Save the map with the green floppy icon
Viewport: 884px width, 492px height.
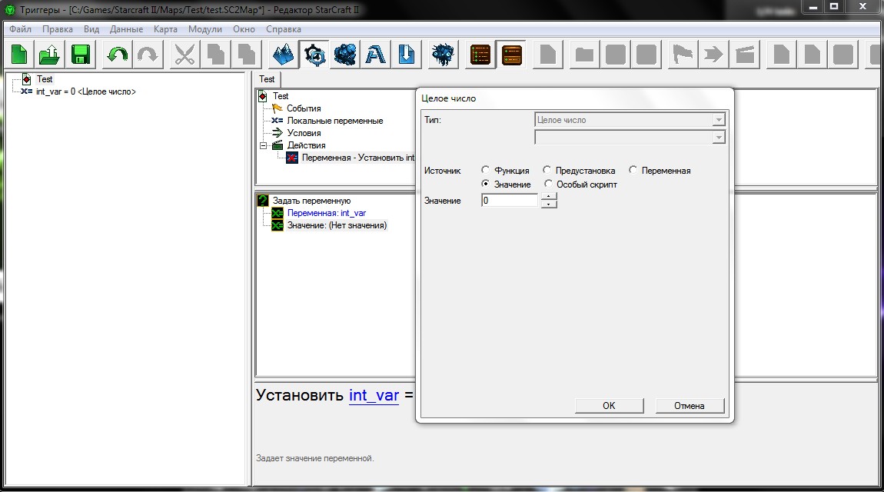[x=81, y=55]
